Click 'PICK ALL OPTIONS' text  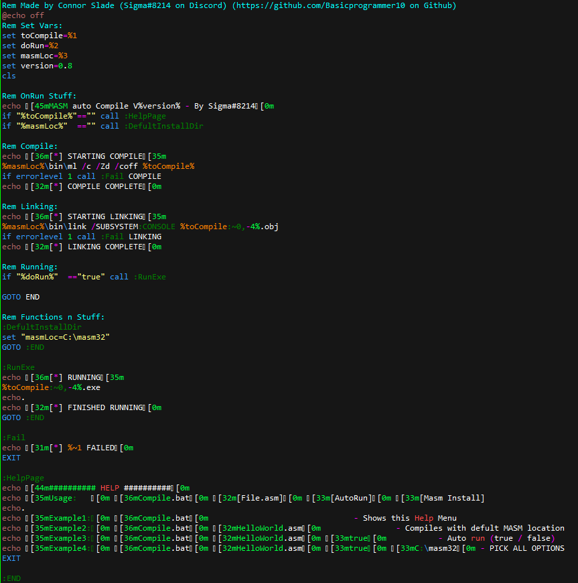click(526, 547)
